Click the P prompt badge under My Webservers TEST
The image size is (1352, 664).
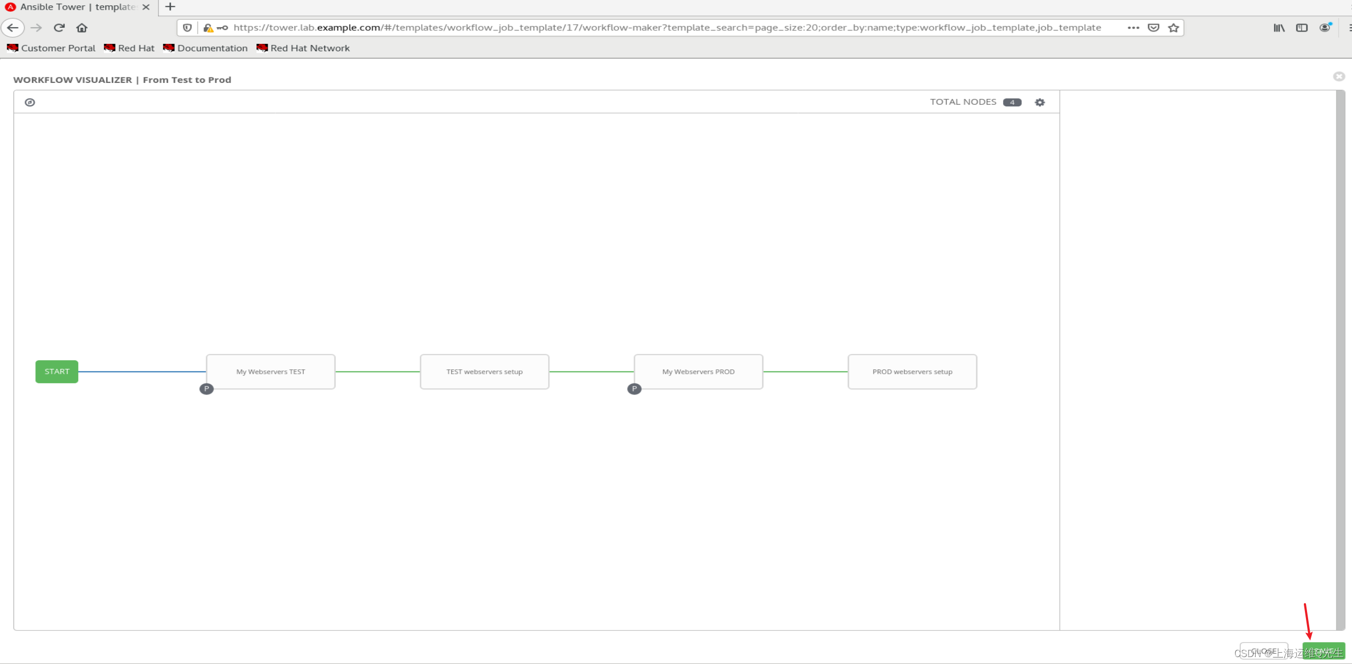click(207, 389)
